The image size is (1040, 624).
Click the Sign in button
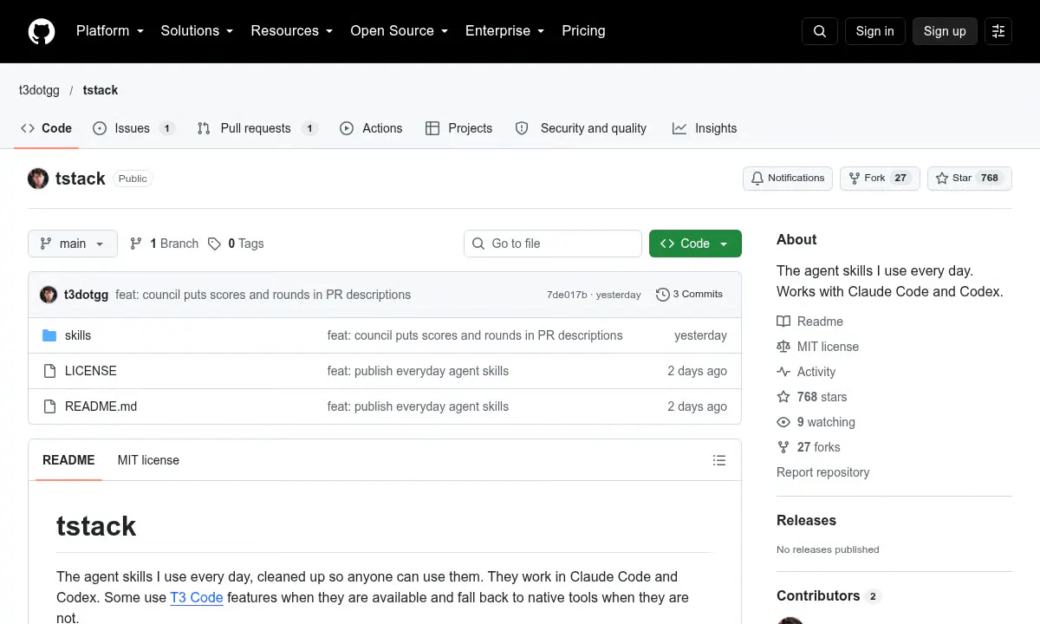point(874,31)
